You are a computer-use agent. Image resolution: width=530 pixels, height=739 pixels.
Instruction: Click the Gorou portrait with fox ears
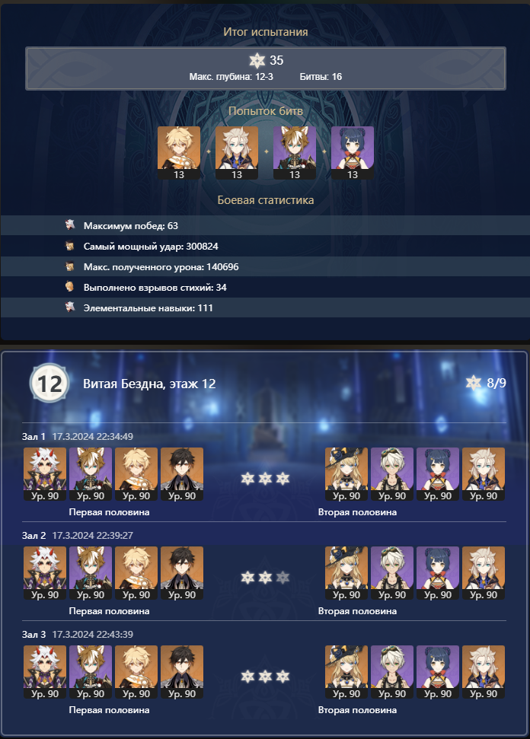295,153
